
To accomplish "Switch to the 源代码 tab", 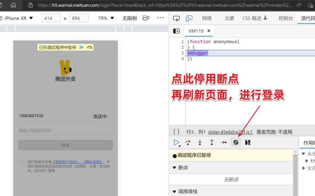I will pos(308,18).
